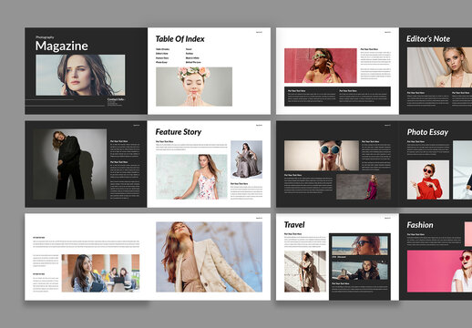This screenshot has height=328, width=472.
Task: Click large photo of woman in beige blazer
Action: (209, 257)
